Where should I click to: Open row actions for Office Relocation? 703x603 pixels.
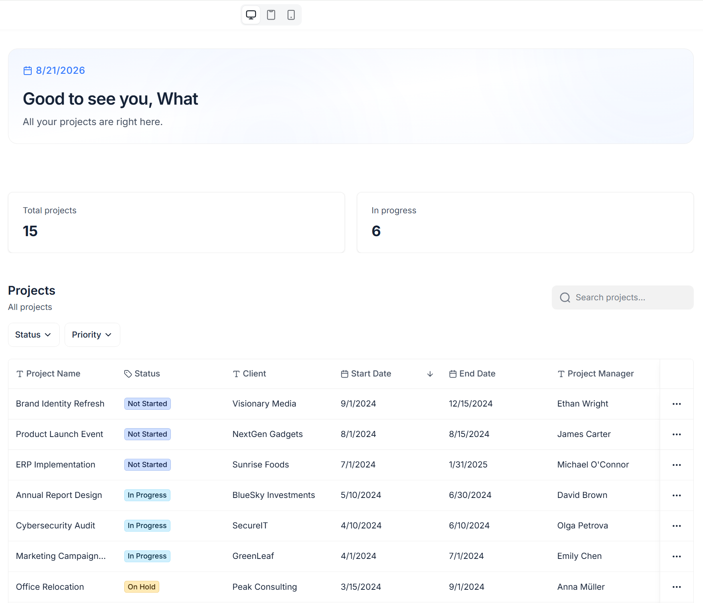point(677,587)
